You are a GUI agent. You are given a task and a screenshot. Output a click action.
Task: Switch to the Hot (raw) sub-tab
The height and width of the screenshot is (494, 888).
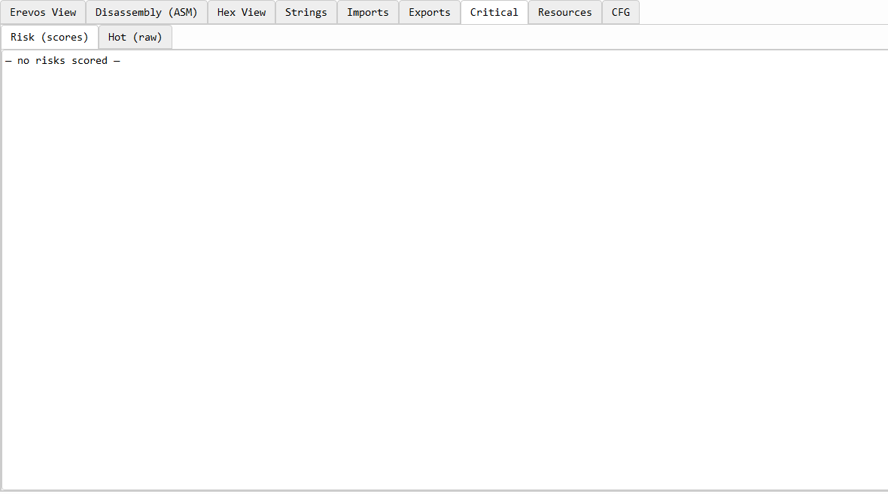135,38
